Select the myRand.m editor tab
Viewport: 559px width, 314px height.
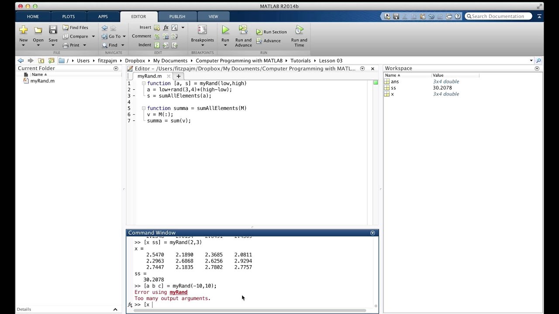click(149, 76)
